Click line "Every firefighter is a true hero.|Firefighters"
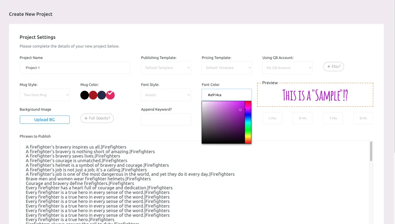 pyautogui.click(x=70, y=220)
